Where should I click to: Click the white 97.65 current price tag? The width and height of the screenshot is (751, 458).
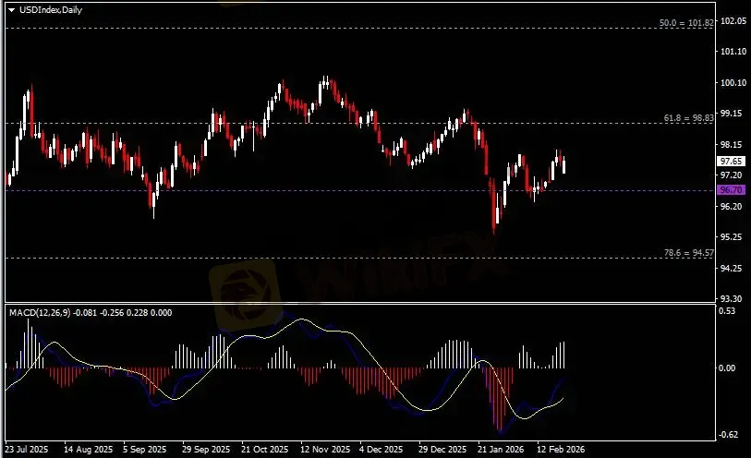tap(732, 162)
